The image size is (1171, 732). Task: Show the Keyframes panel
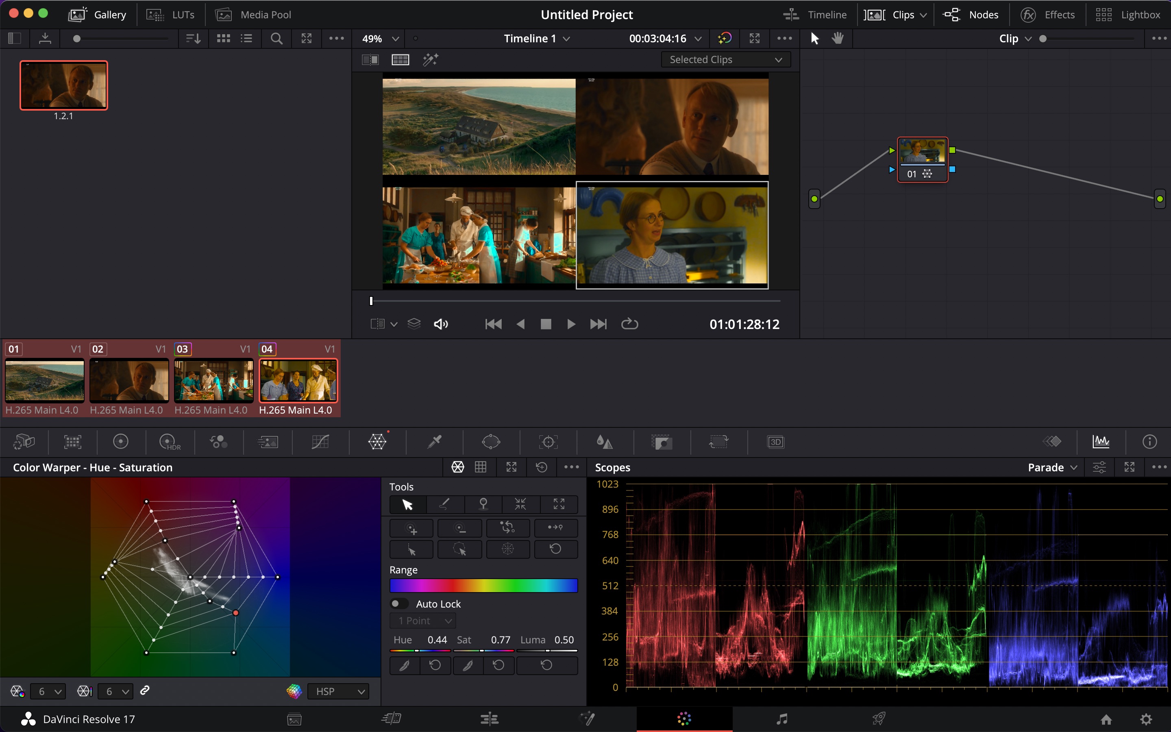pyautogui.click(x=1052, y=442)
